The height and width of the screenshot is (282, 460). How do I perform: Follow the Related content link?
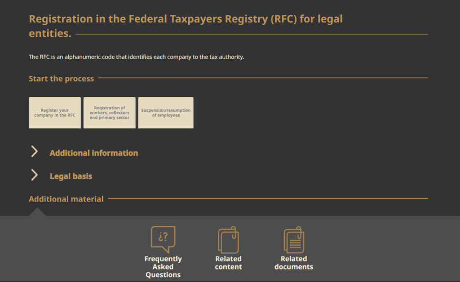click(x=228, y=263)
